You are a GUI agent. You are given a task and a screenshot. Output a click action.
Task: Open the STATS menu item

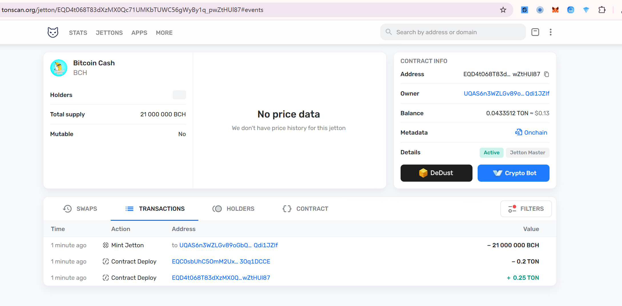coord(78,33)
